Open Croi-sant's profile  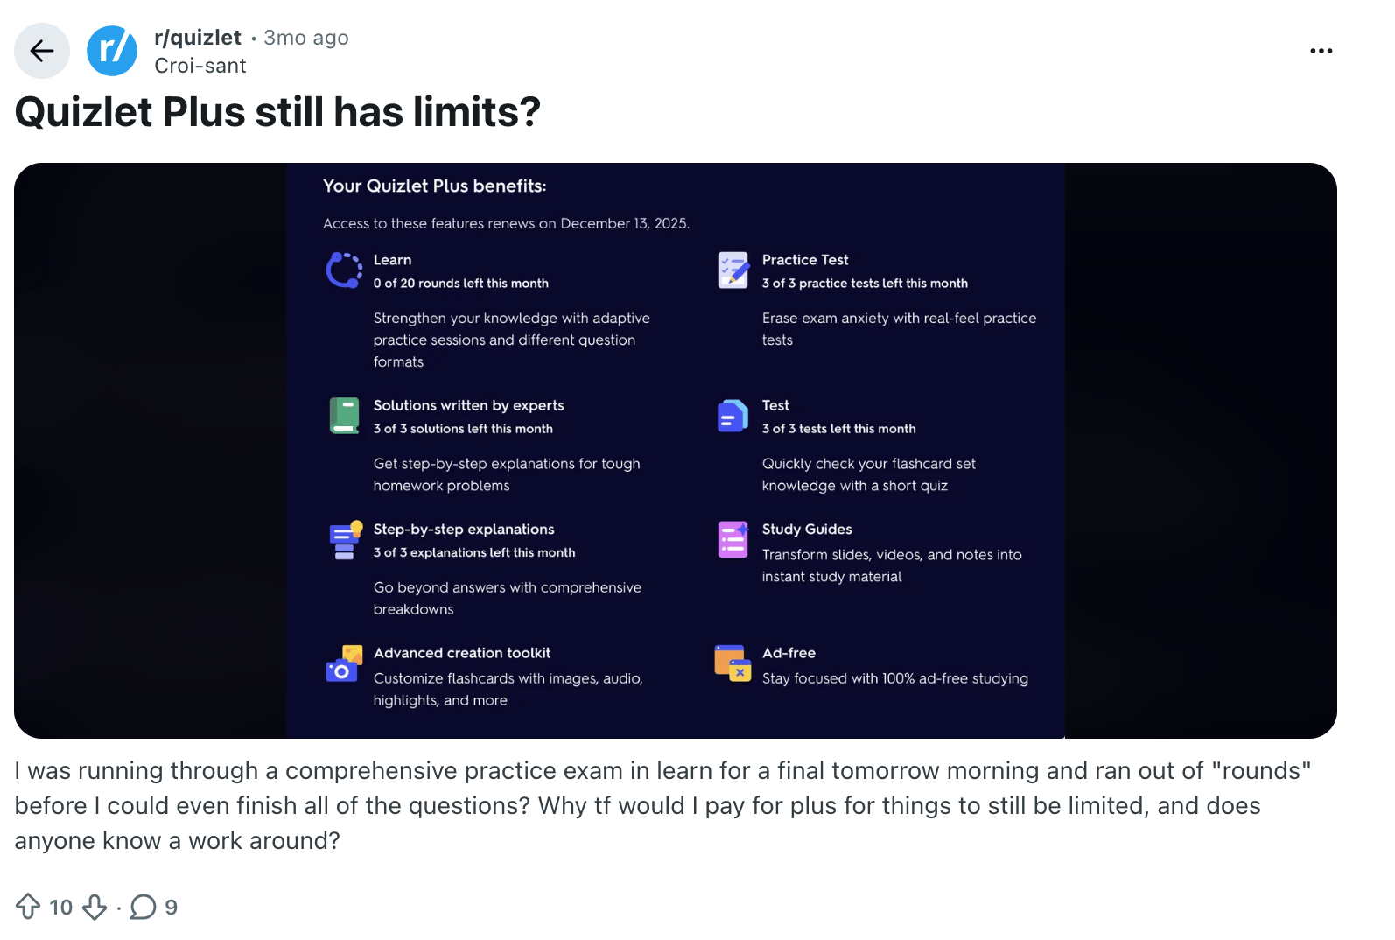pos(200,65)
